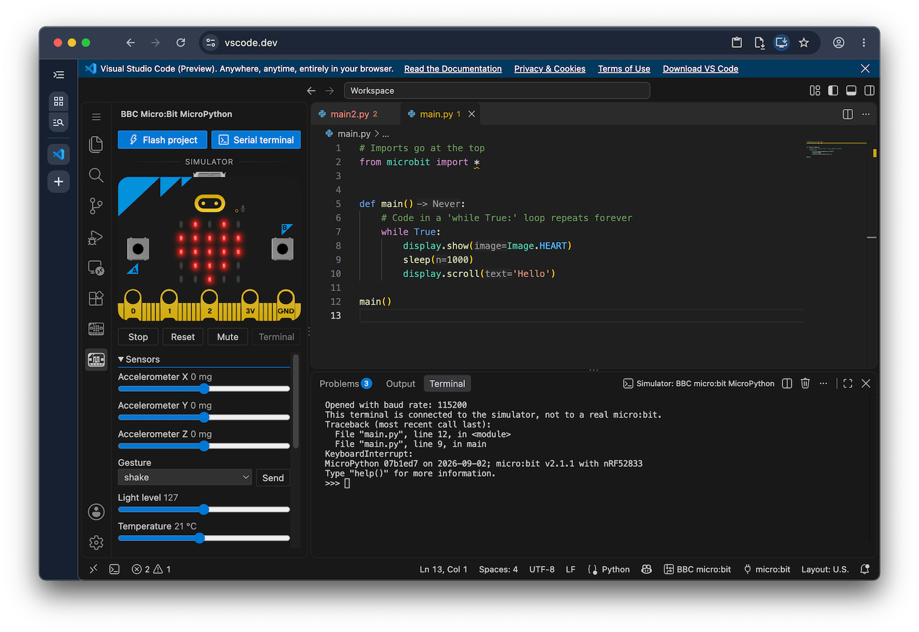Select the Output panel tab
The width and height of the screenshot is (919, 632).
click(401, 384)
